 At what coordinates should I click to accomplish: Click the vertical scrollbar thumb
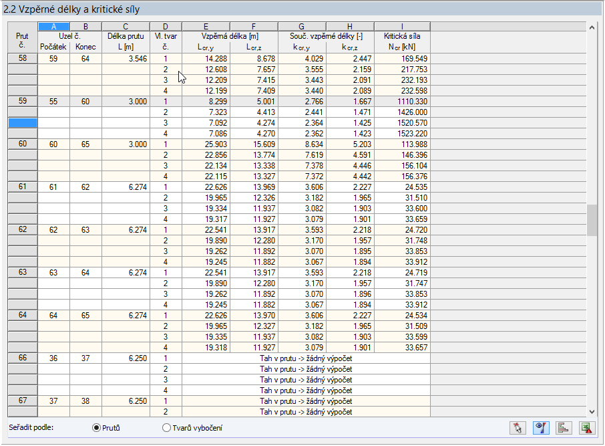pos(592,220)
